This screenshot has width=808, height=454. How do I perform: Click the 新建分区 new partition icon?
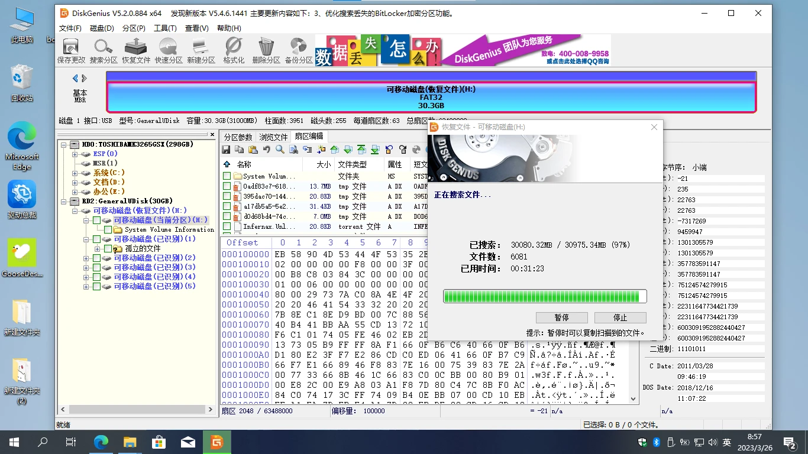point(201,51)
